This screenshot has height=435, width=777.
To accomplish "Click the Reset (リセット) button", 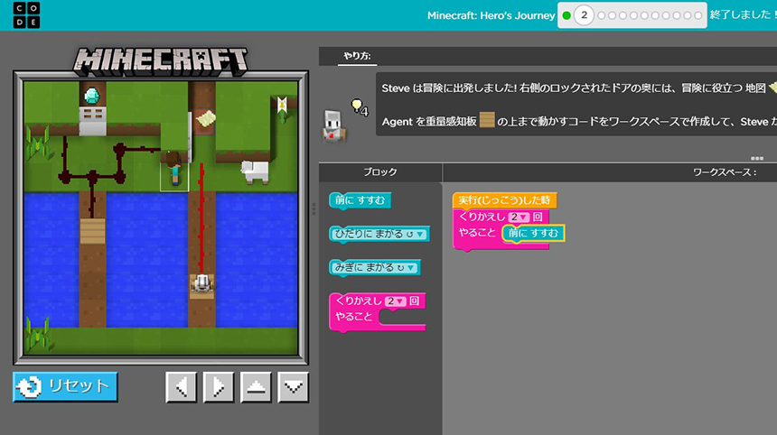I will [x=65, y=386].
